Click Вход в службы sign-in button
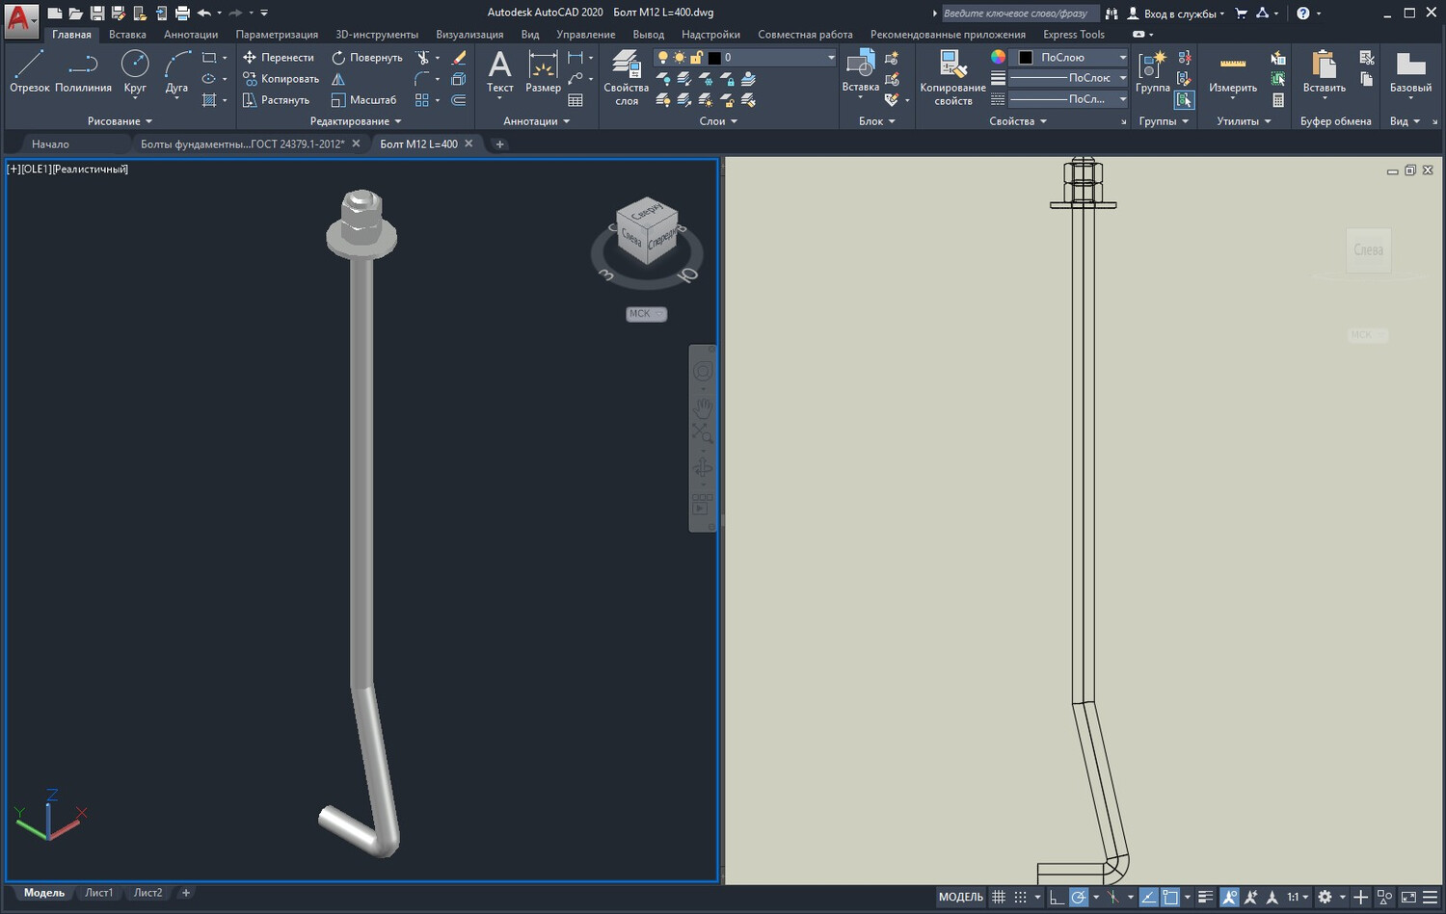 1175,13
